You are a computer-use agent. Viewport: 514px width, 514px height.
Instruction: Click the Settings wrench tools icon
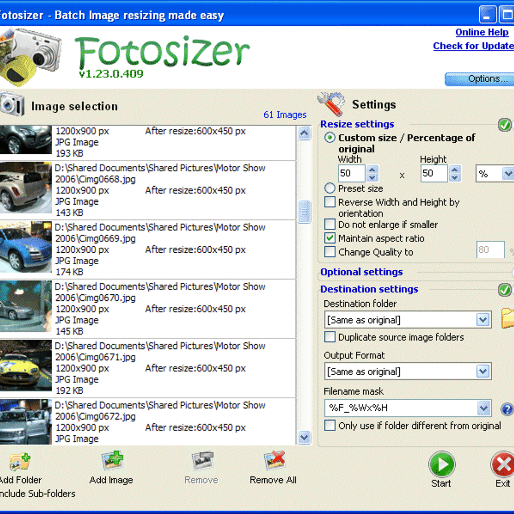click(x=331, y=104)
